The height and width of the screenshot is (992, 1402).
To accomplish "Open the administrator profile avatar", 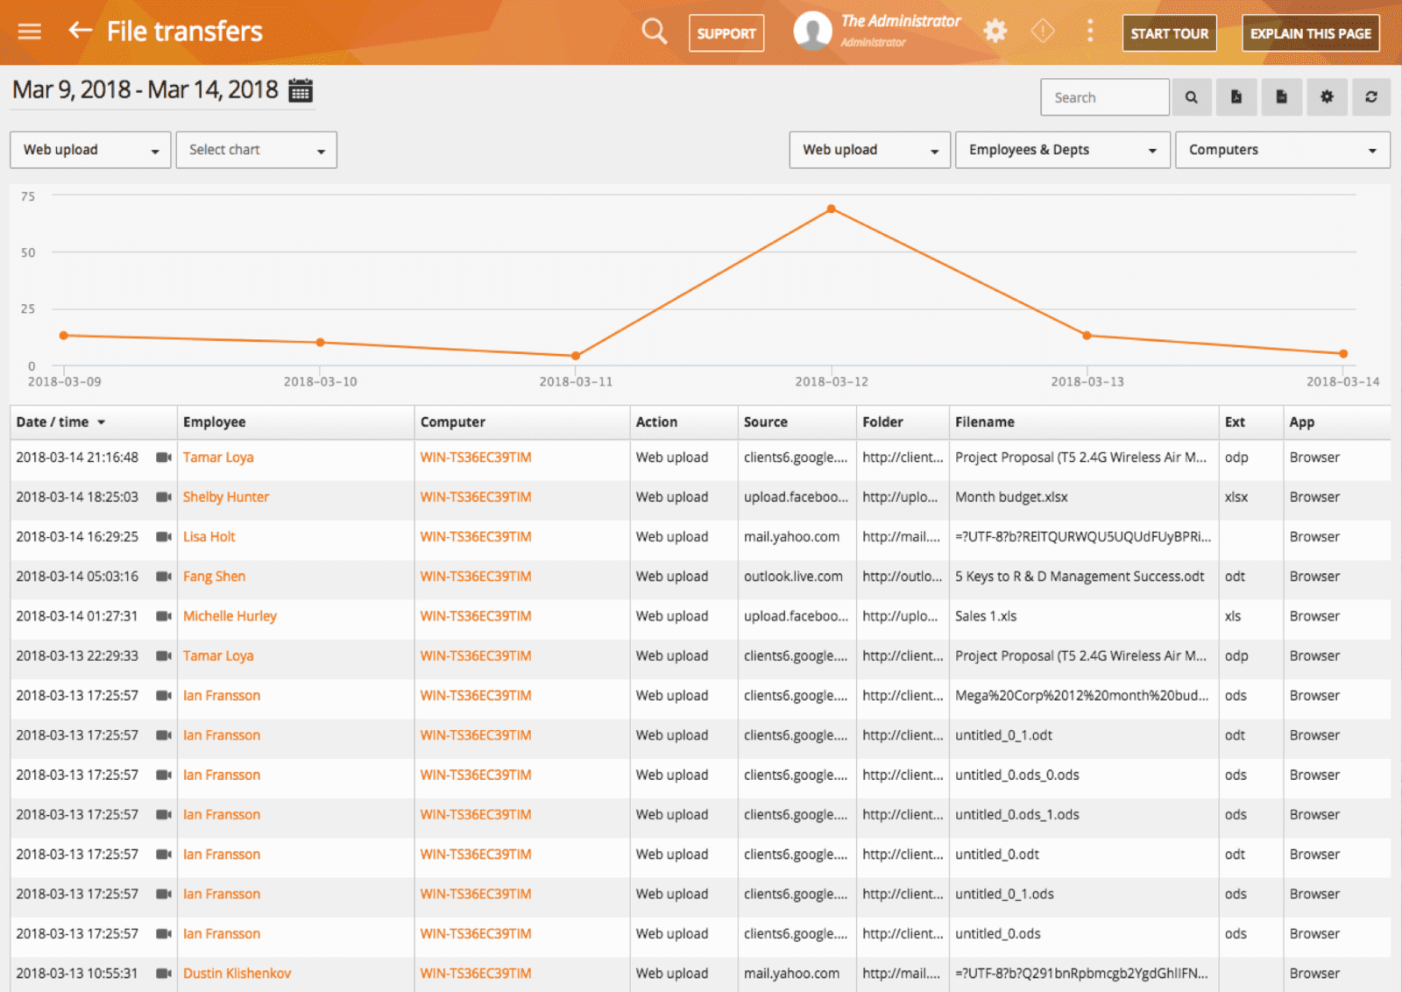I will tap(812, 32).
